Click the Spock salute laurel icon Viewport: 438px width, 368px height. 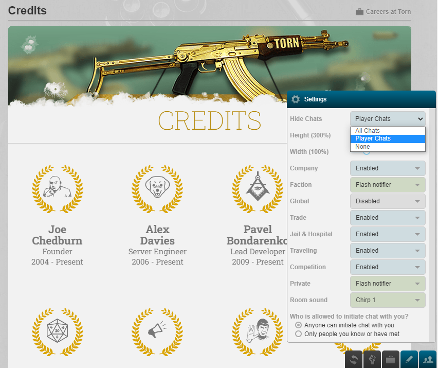[x=258, y=332]
